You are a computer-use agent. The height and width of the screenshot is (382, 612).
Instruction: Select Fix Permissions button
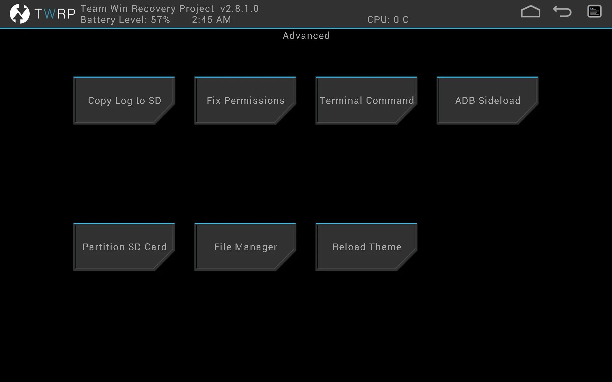coord(245,100)
